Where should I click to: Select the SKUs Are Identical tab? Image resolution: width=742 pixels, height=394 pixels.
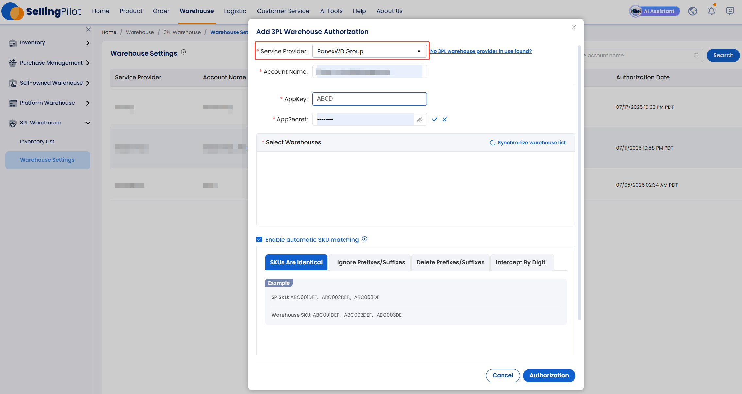coord(296,262)
